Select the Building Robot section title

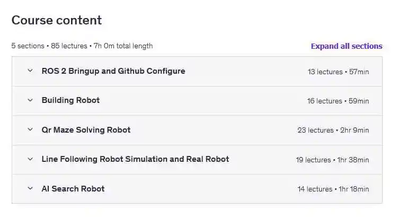(70, 100)
